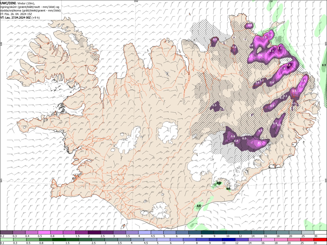
Task: Select the dark blue 10 swatch in lower legend
Action: click(x=228, y=240)
